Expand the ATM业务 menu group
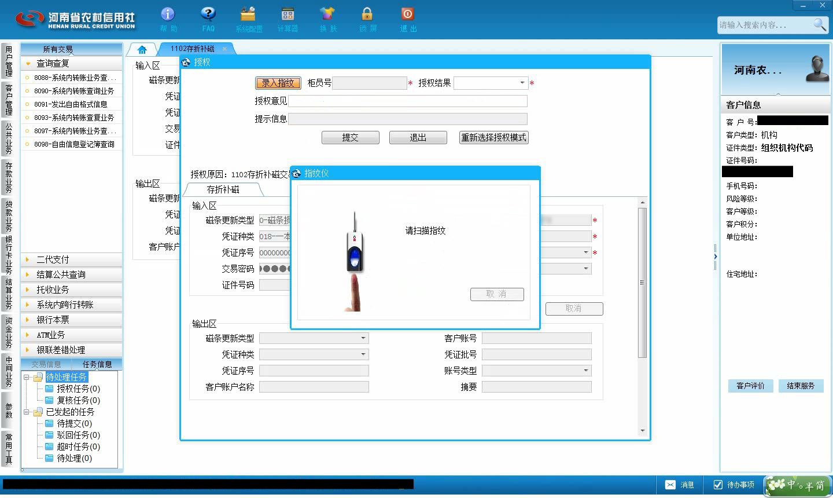Screen dimensions: 833x498 click(x=72, y=335)
